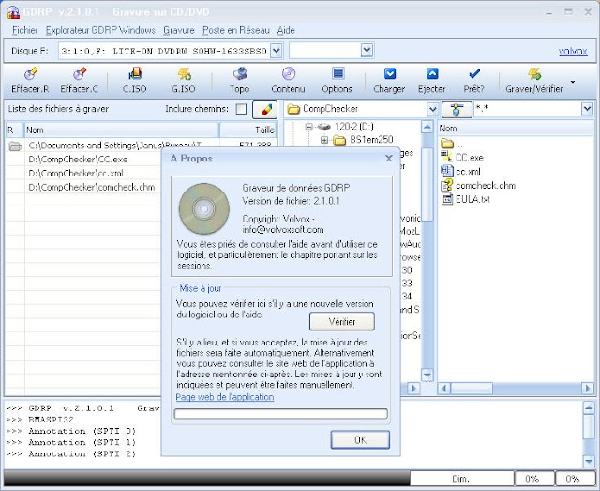Screen dimensions: 600x491
Task: Select D:\CompChecker\CC.exe in burn list
Action: click(78, 160)
